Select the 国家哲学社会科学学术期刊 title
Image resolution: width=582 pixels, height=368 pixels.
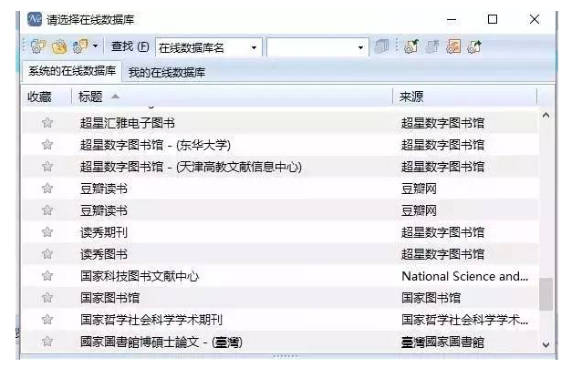[151, 320]
